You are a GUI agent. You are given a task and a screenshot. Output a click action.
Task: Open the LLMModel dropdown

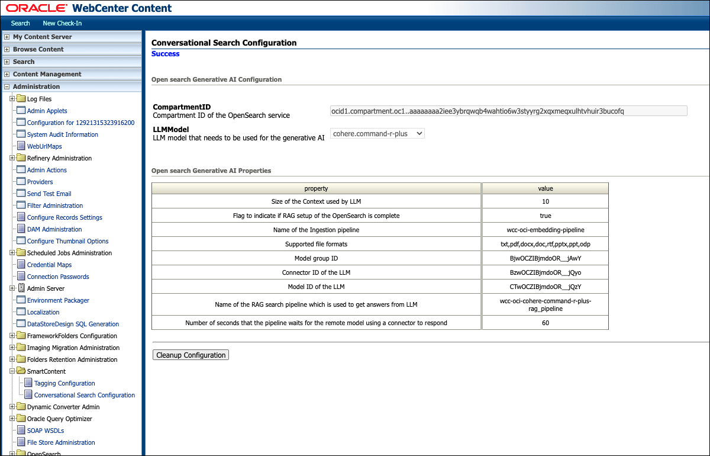[x=377, y=134]
